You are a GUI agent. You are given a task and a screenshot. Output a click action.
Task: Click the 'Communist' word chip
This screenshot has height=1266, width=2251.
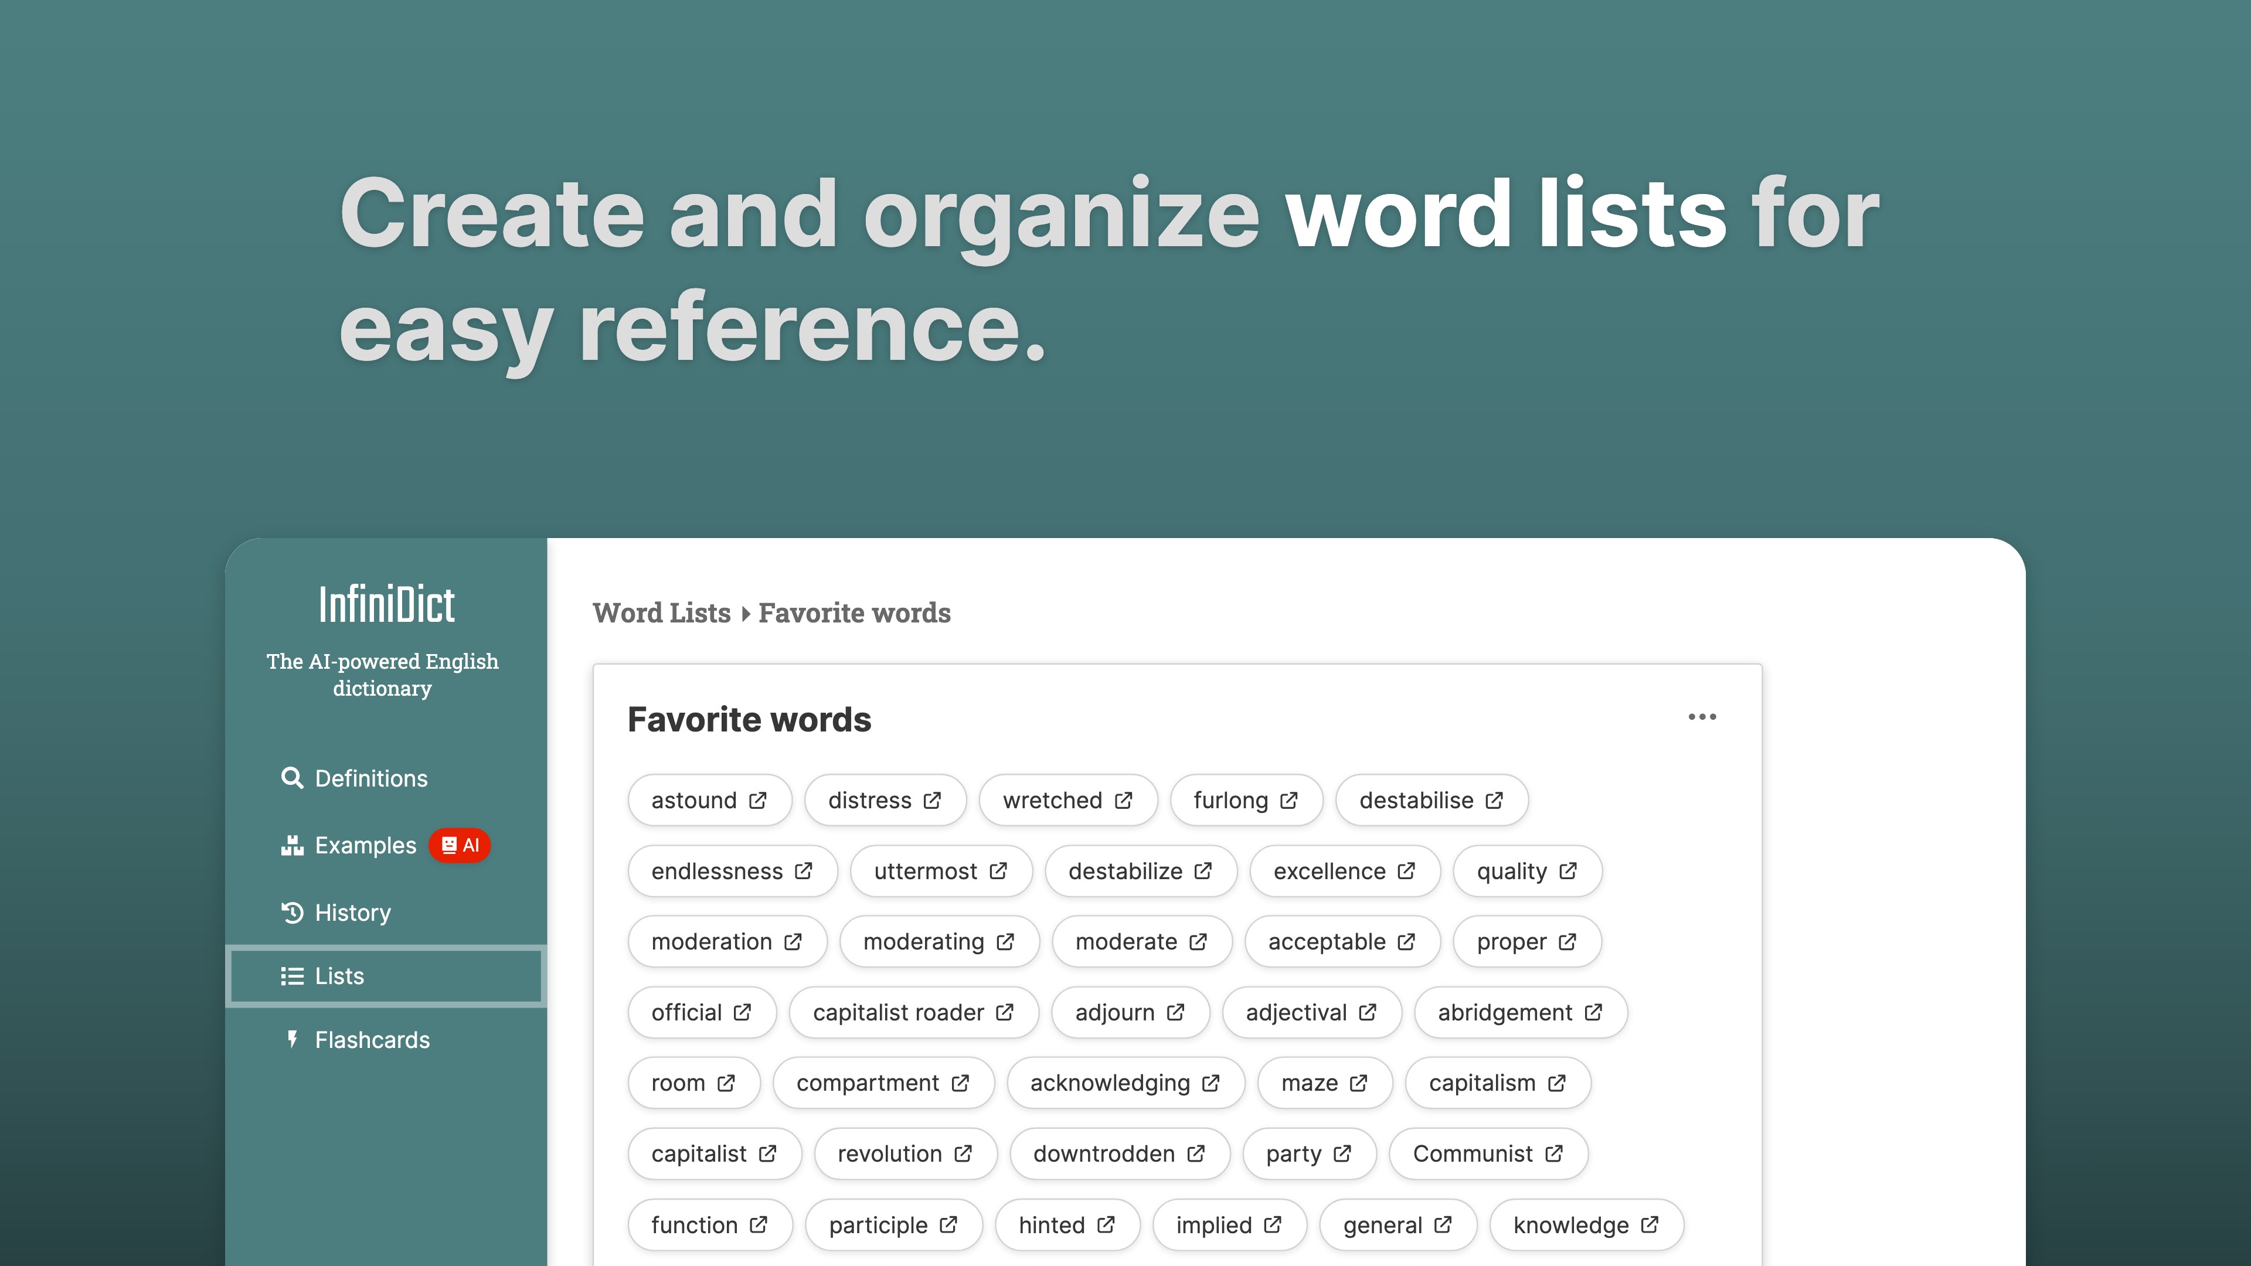click(1473, 1154)
